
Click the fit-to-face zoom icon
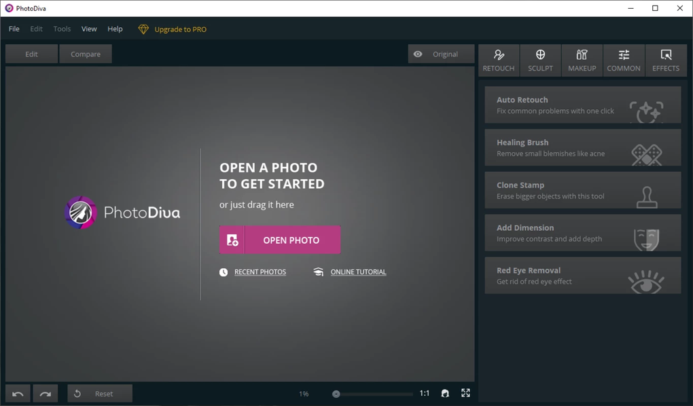(x=445, y=393)
